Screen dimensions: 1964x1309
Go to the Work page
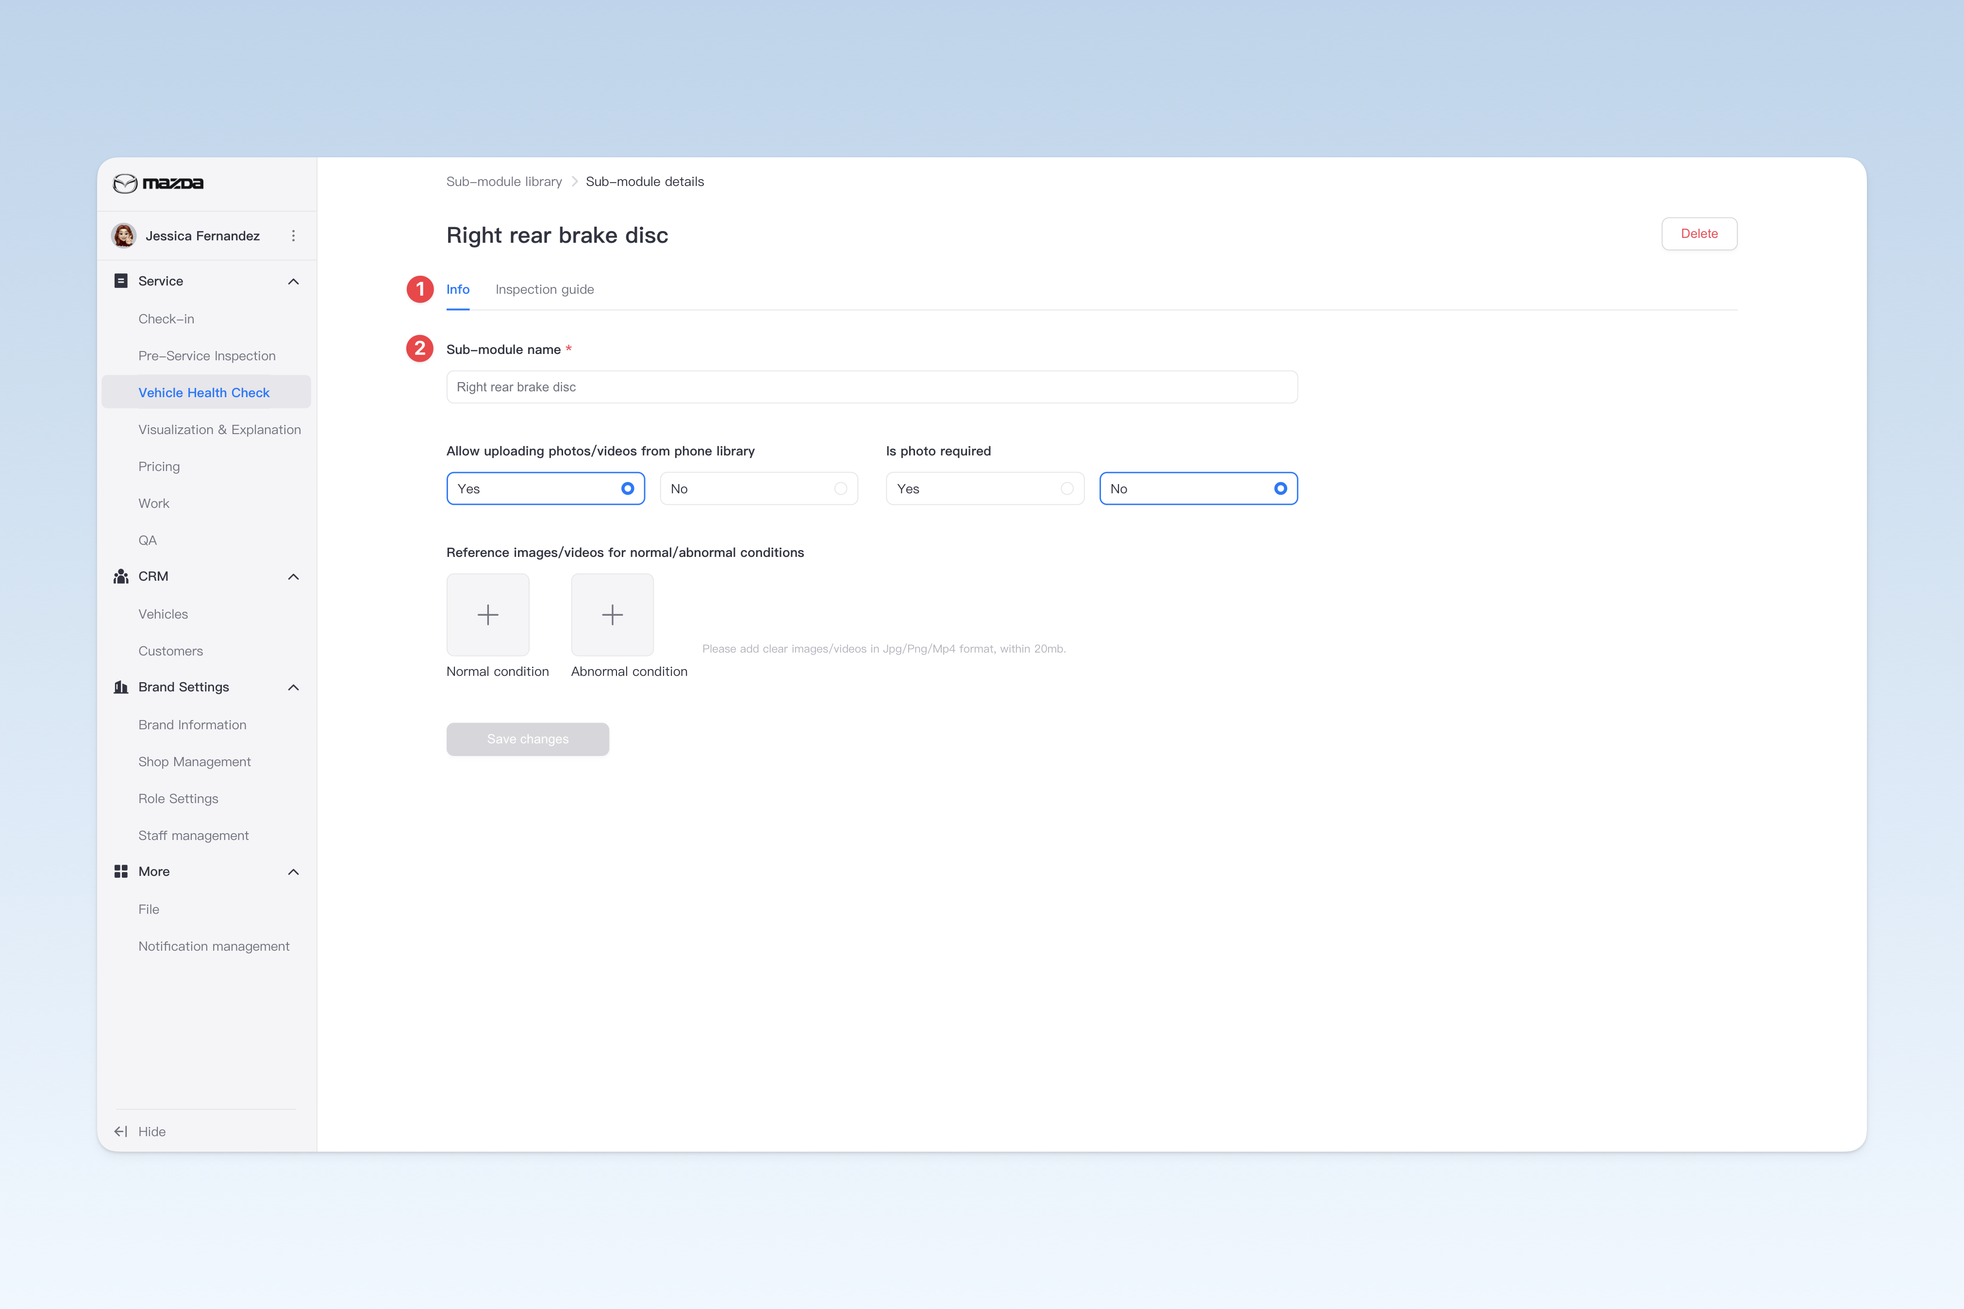(153, 503)
